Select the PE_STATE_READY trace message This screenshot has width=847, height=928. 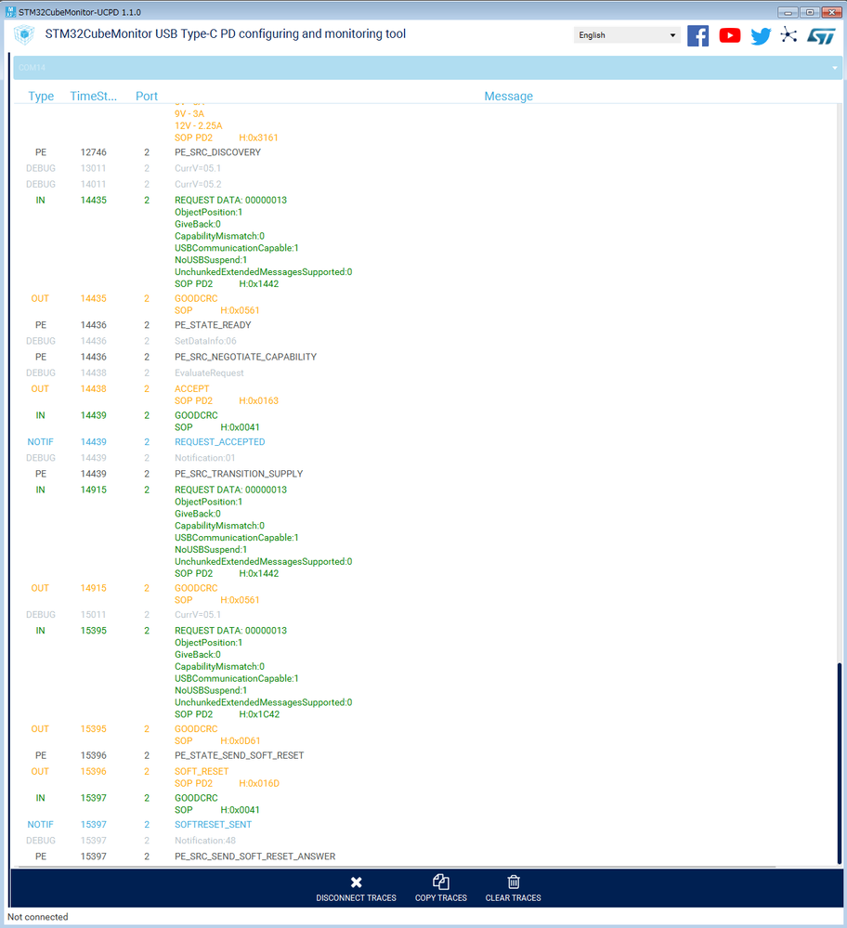[x=213, y=325]
